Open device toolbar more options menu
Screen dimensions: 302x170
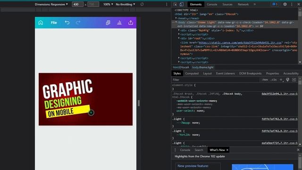[167, 4]
